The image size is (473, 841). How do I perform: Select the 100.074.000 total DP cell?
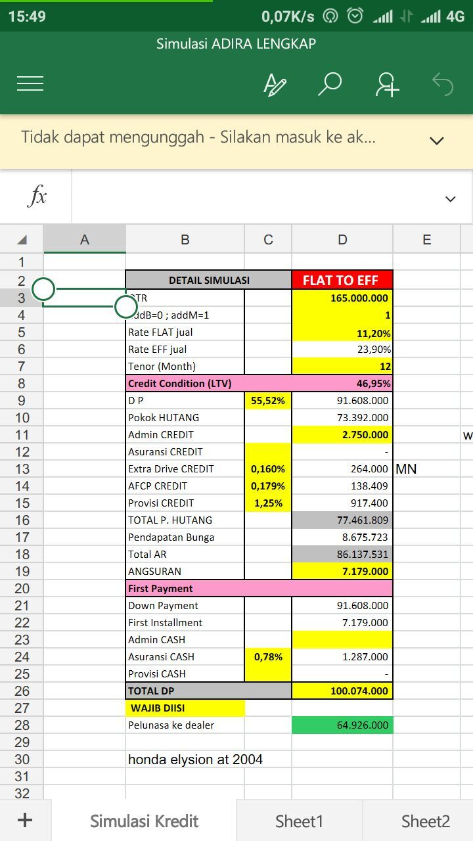tap(342, 691)
